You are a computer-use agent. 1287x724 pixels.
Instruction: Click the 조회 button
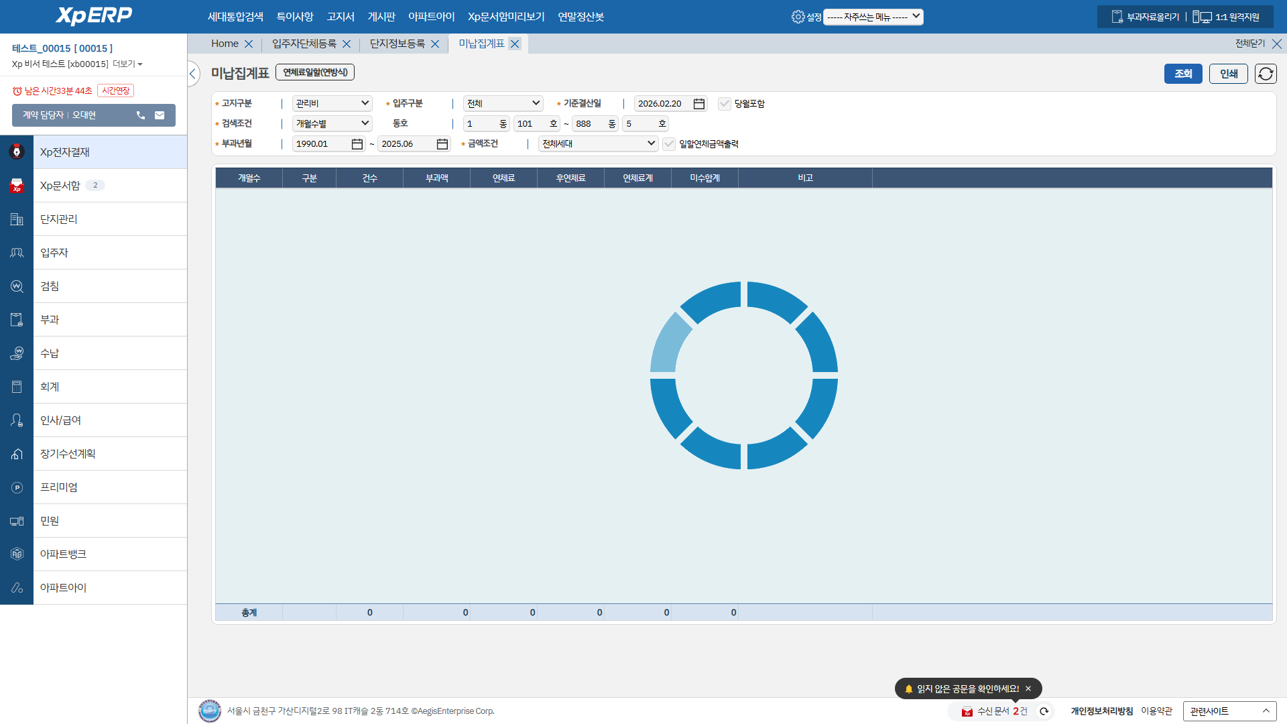pyautogui.click(x=1182, y=74)
